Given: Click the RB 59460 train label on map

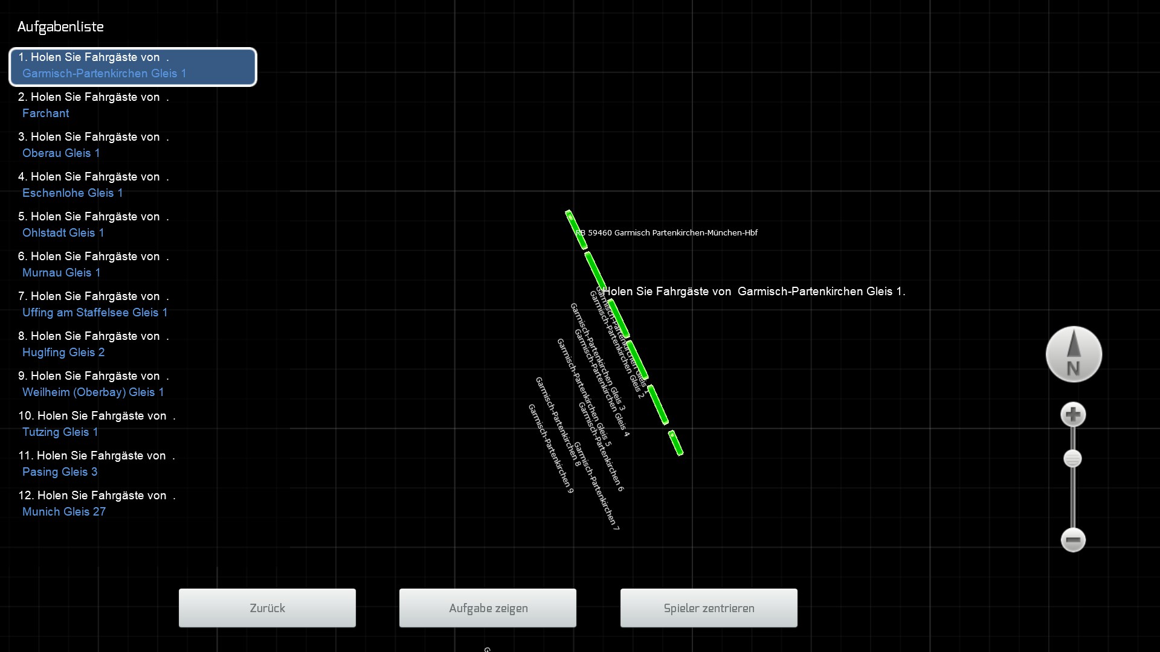Looking at the screenshot, I should tap(667, 233).
